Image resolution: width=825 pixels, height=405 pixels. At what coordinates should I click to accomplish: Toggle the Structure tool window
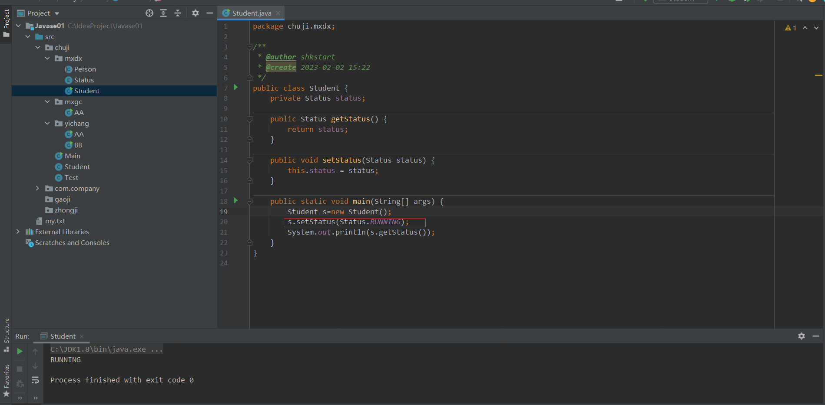click(6, 334)
